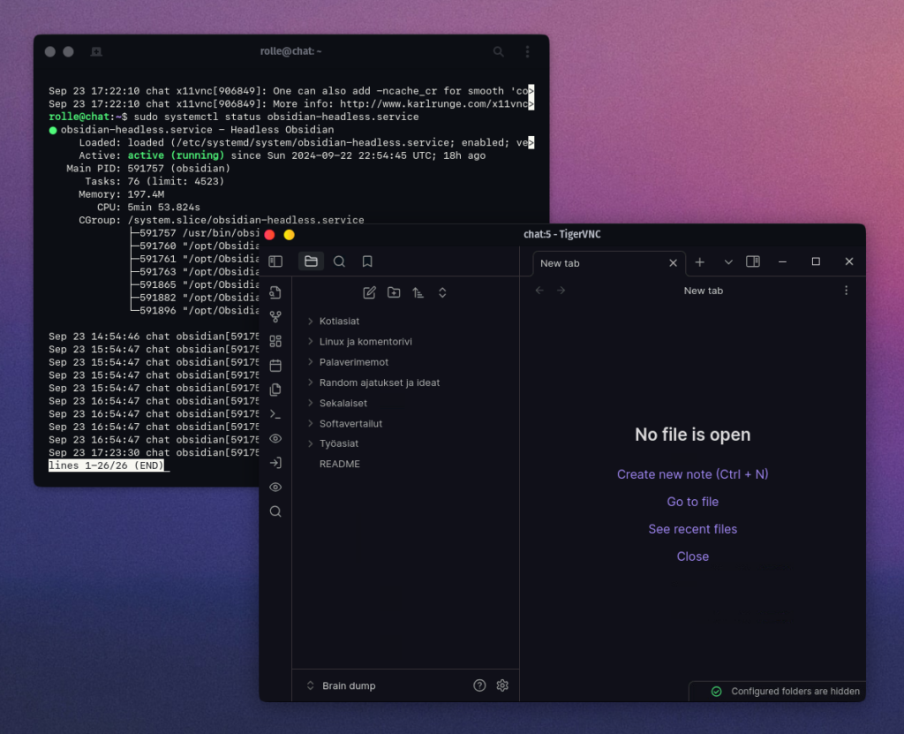Expand Linux ja komentorivi folder
This screenshot has height=734, width=904.
[365, 342]
